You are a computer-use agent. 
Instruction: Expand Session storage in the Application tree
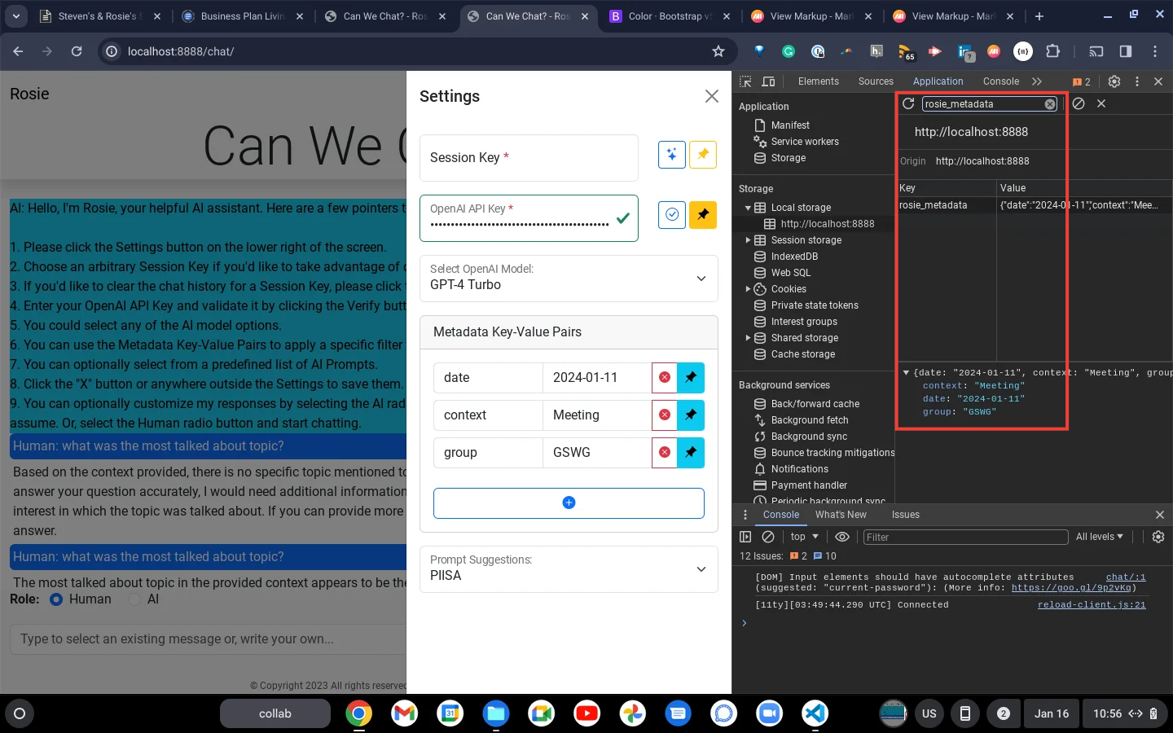(748, 240)
